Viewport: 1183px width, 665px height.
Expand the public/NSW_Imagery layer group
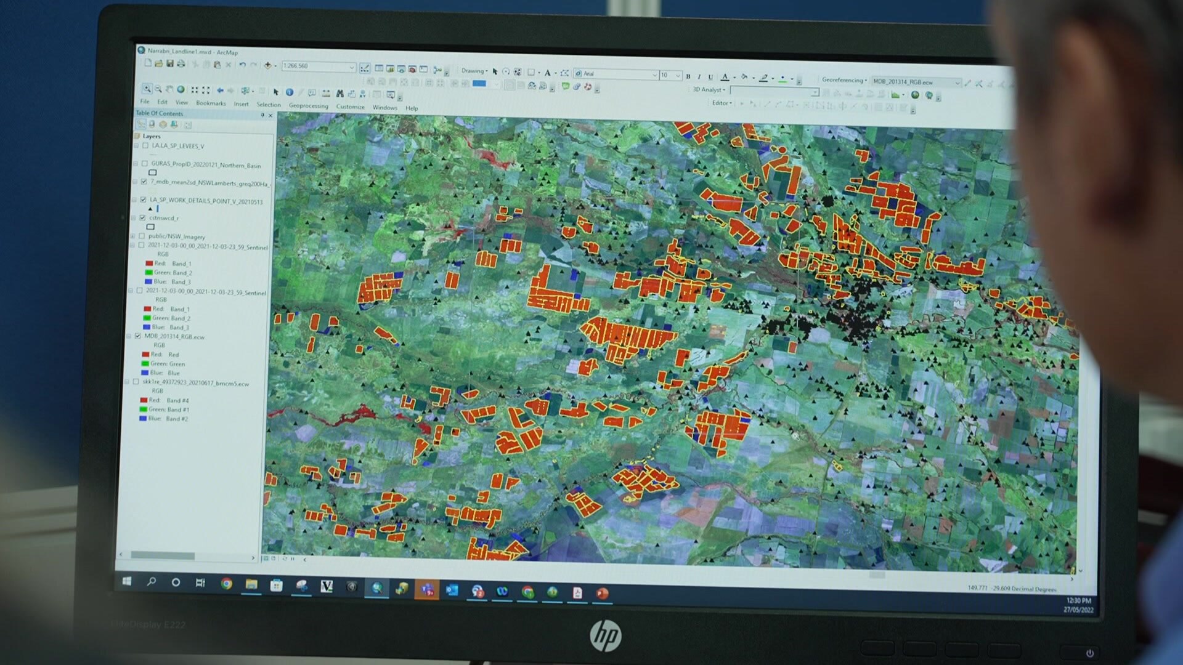pyautogui.click(x=132, y=236)
